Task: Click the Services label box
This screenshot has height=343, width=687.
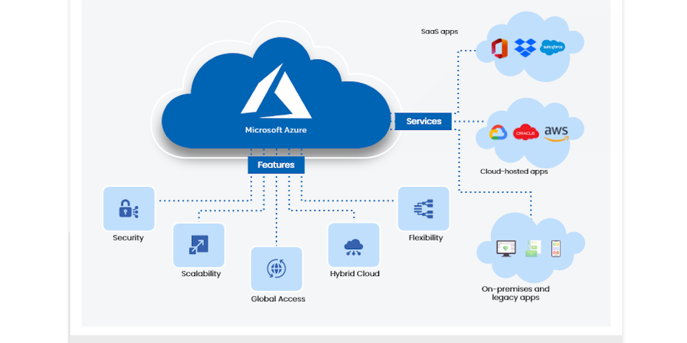Action: point(423,121)
